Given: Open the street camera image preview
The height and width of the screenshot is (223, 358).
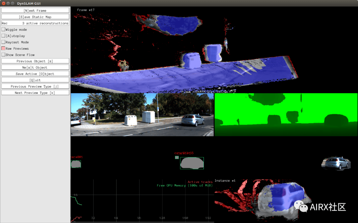Looking at the screenshot, I should (142, 114).
